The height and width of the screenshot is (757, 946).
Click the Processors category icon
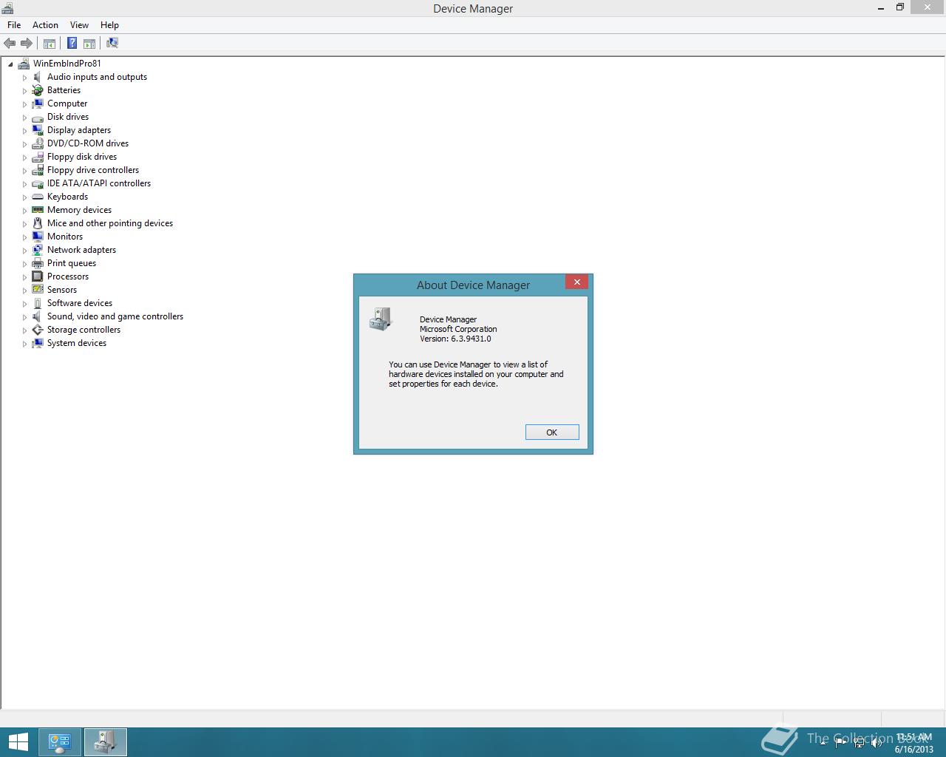[x=38, y=276]
